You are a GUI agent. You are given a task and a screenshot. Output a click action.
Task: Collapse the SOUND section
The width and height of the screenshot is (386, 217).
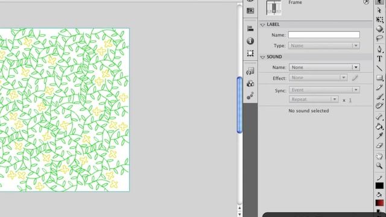click(x=262, y=57)
